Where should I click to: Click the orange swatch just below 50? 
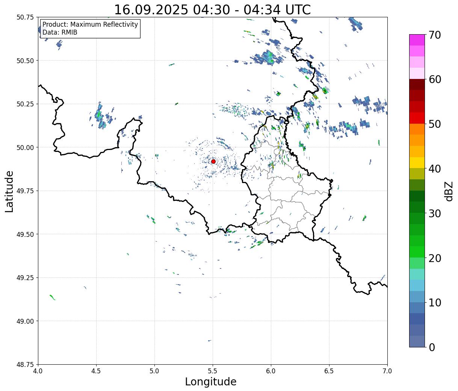(x=417, y=129)
